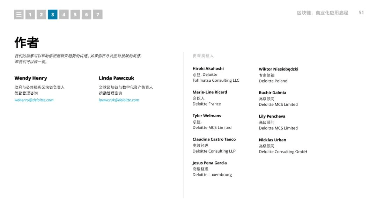This screenshot has height=212, width=377.
Task: Jump to section 2 navigation square
Action: click(41, 14)
